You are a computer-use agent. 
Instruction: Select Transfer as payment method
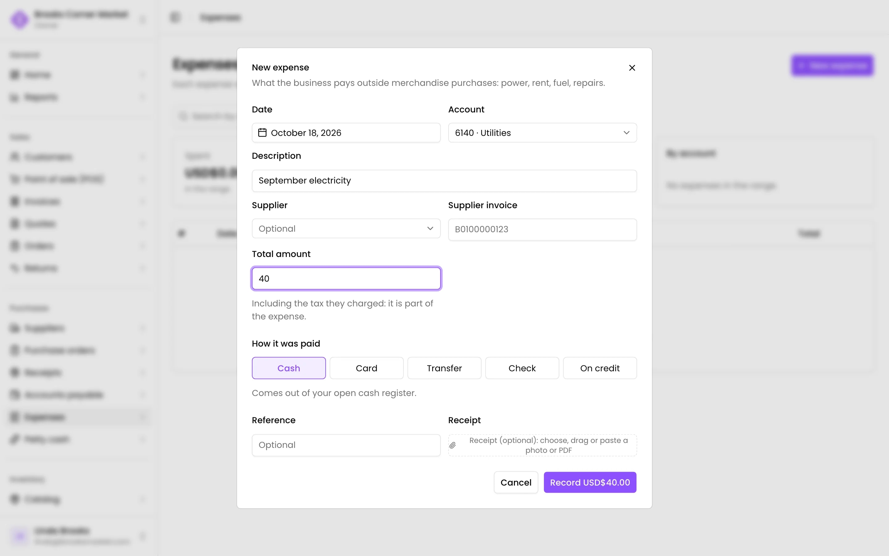coord(444,368)
